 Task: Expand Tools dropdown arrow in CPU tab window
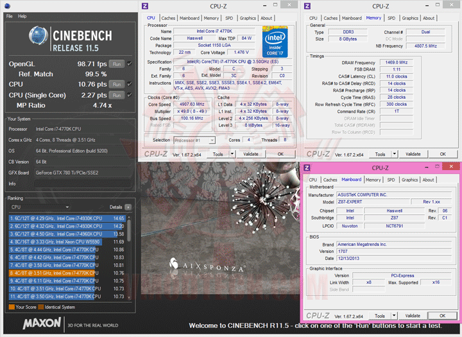(232, 154)
